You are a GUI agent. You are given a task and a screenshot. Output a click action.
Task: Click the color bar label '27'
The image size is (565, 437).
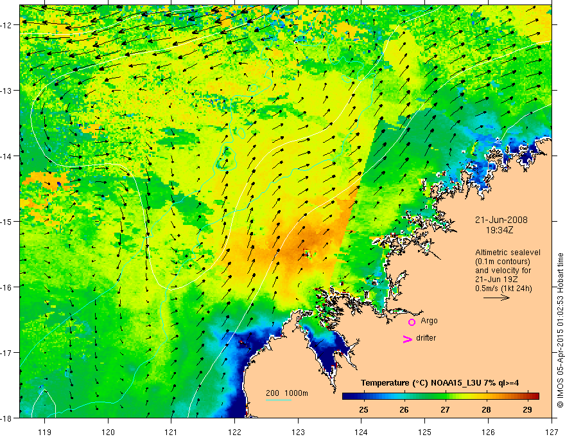pyautogui.click(x=446, y=409)
